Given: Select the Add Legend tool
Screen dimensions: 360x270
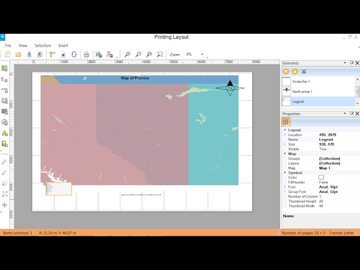Looking at the screenshot, I should pos(4,79).
